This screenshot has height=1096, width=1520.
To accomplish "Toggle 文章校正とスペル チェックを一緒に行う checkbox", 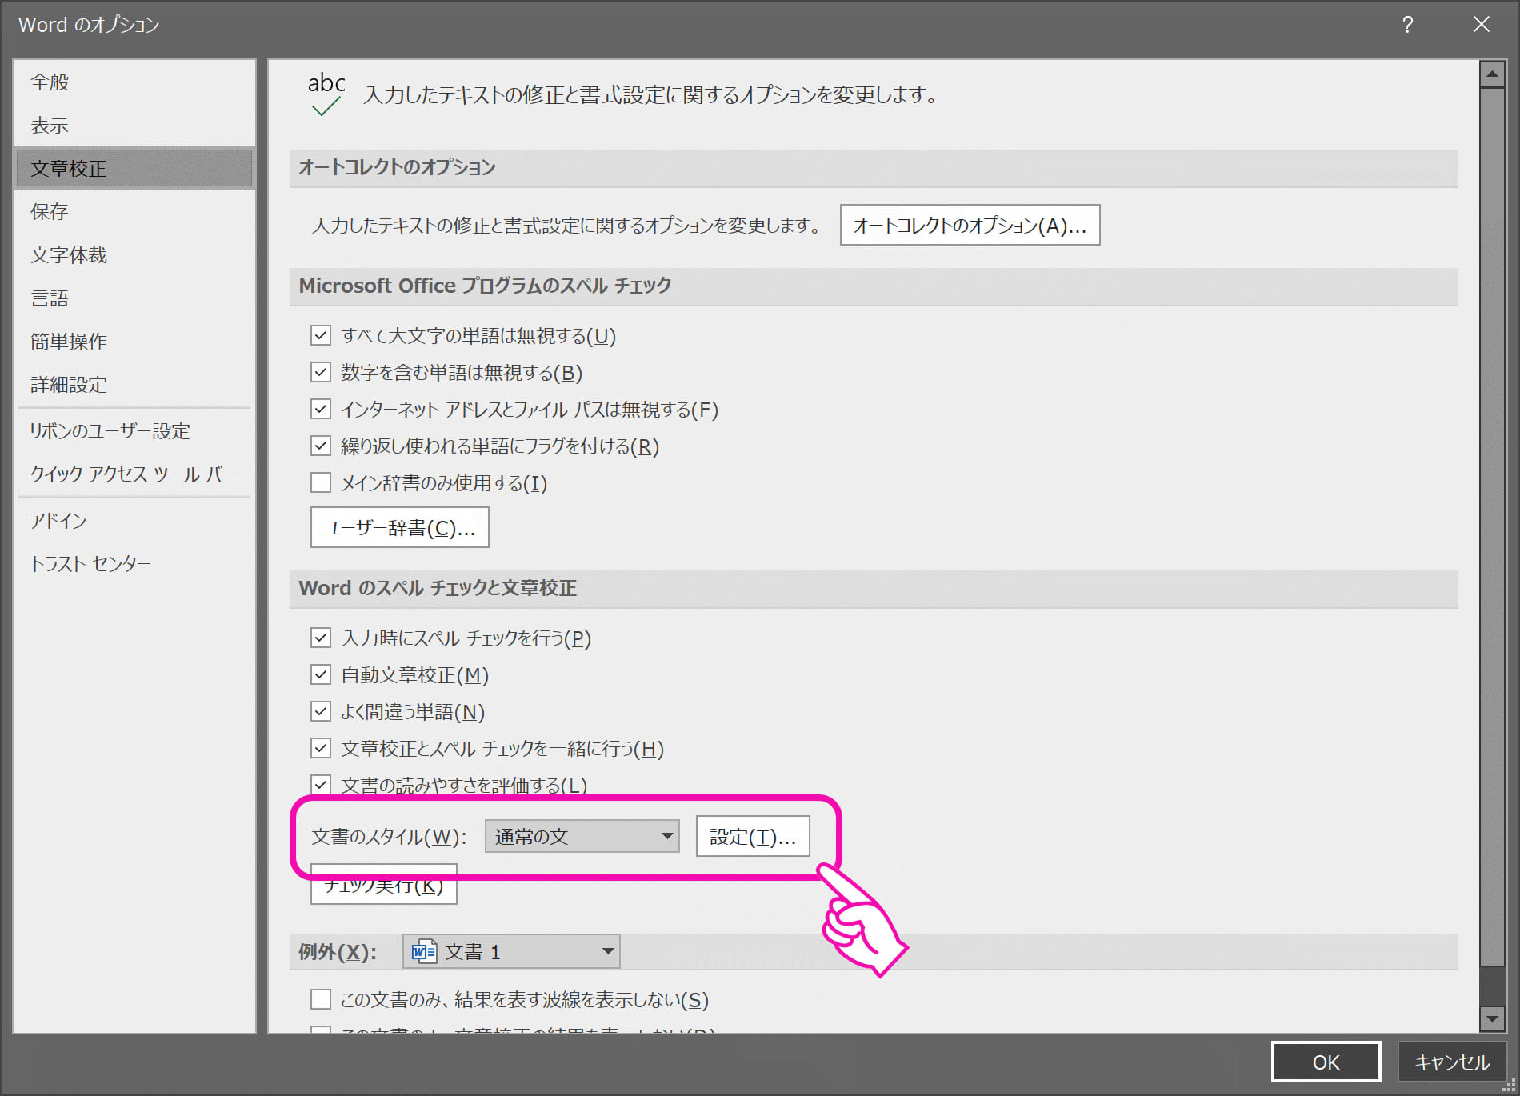I will point(321,748).
